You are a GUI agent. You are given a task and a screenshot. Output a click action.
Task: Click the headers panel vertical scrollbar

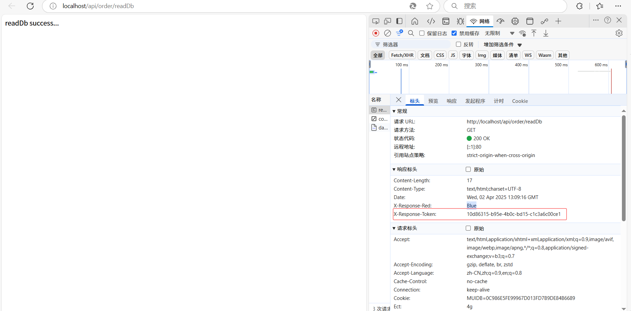coord(624,168)
